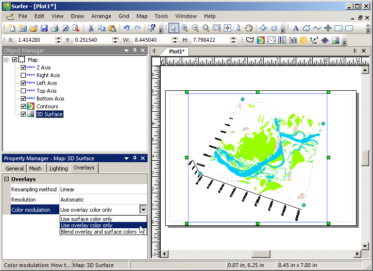
Task: Enable the Right Axis checkbox
Action: [23, 75]
